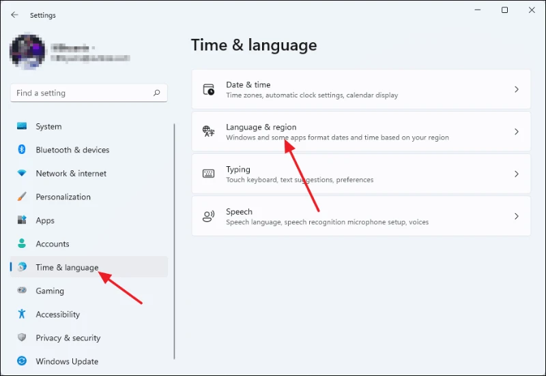This screenshot has width=546, height=376.
Task: Open Windows Update label
Action: [67, 362]
